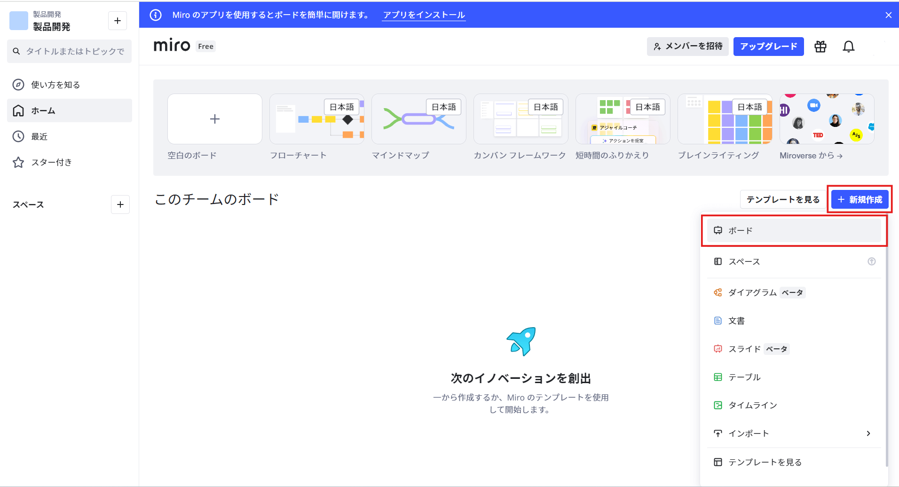Open Miroverse から thumbnail
Image resolution: width=899 pixels, height=487 pixels.
click(827, 119)
